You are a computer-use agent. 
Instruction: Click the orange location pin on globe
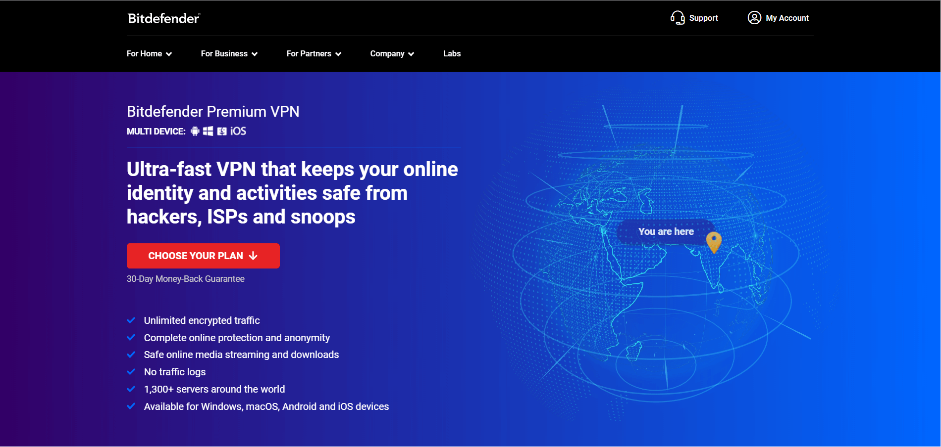[x=714, y=242]
